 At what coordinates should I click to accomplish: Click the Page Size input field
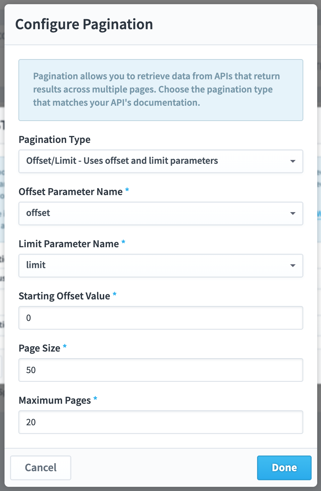[x=160, y=370]
